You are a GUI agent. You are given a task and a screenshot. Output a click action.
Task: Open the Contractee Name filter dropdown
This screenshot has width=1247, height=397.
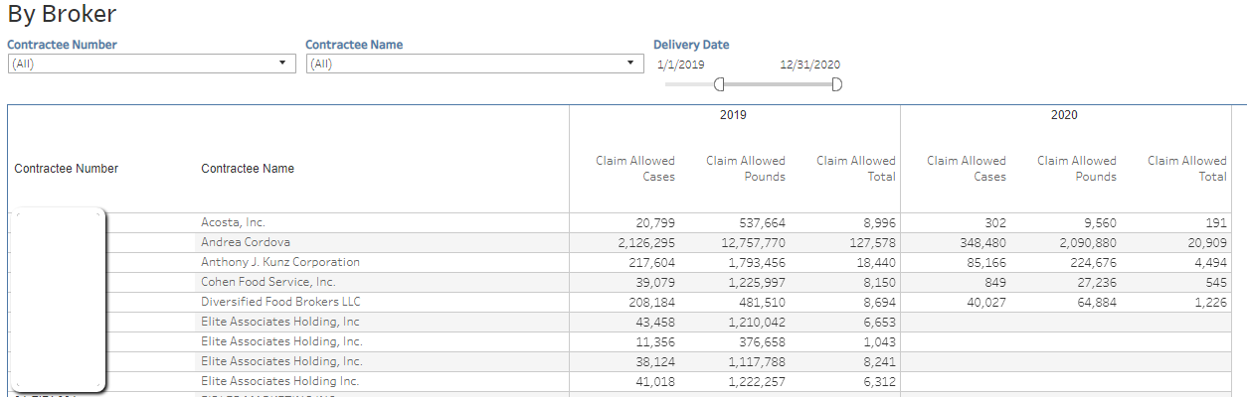[x=474, y=64]
